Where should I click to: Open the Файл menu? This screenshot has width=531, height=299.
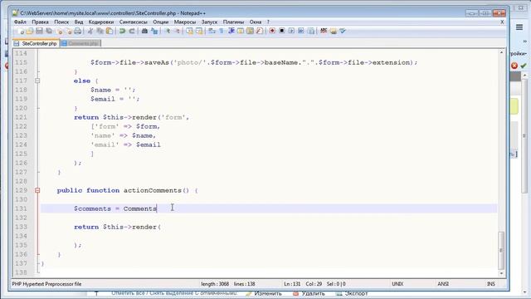click(20, 22)
